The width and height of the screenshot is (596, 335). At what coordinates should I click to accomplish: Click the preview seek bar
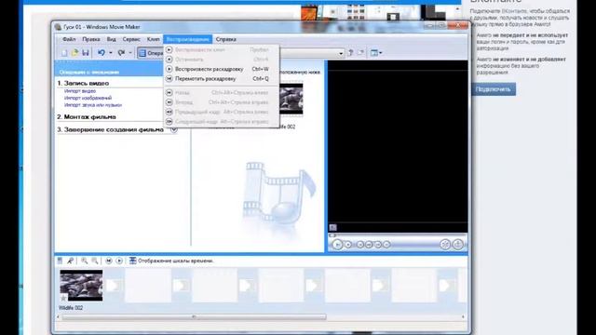(398, 235)
